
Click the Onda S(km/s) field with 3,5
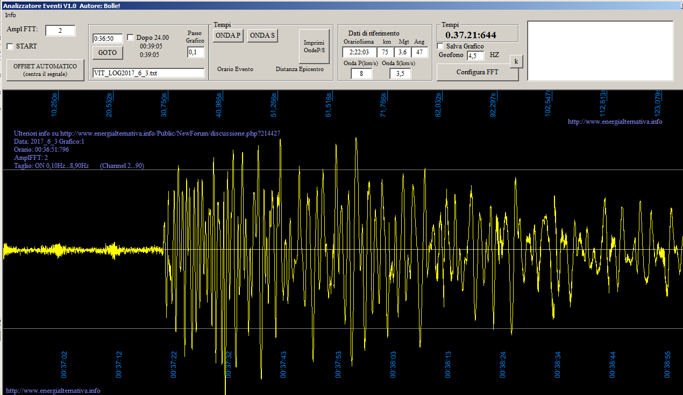coord(400,74)
